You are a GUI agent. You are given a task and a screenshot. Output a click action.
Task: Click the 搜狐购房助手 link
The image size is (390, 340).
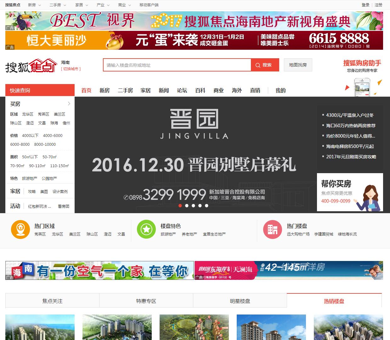(x=362, y=63)
